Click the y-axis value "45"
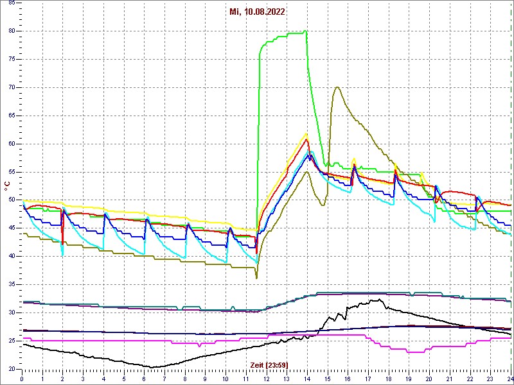The height and width of the screenshot is (385, 514). tap(11, 228)
